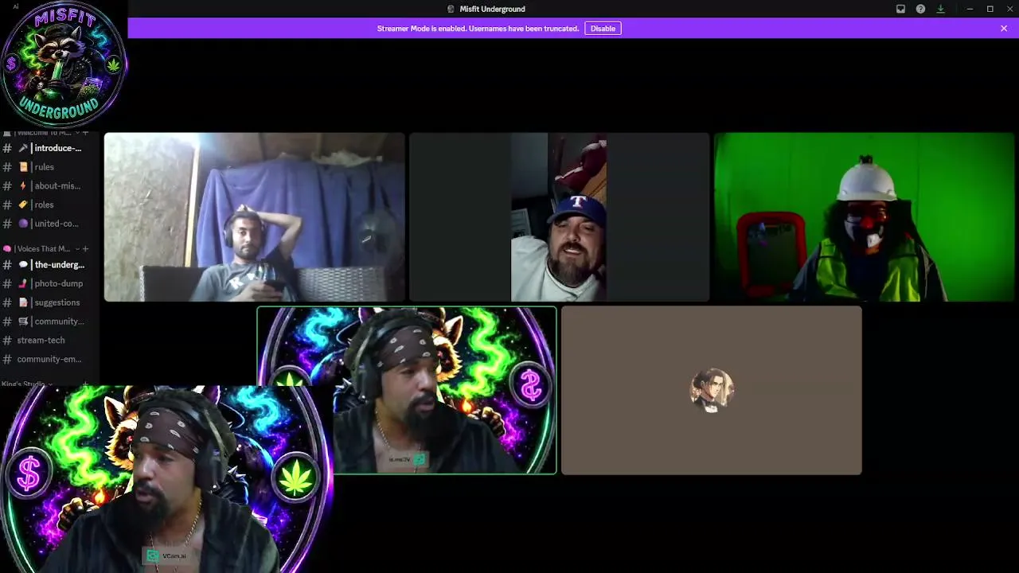Click the hash icon beside roles

pyautogui.click(x=7, y=205)
